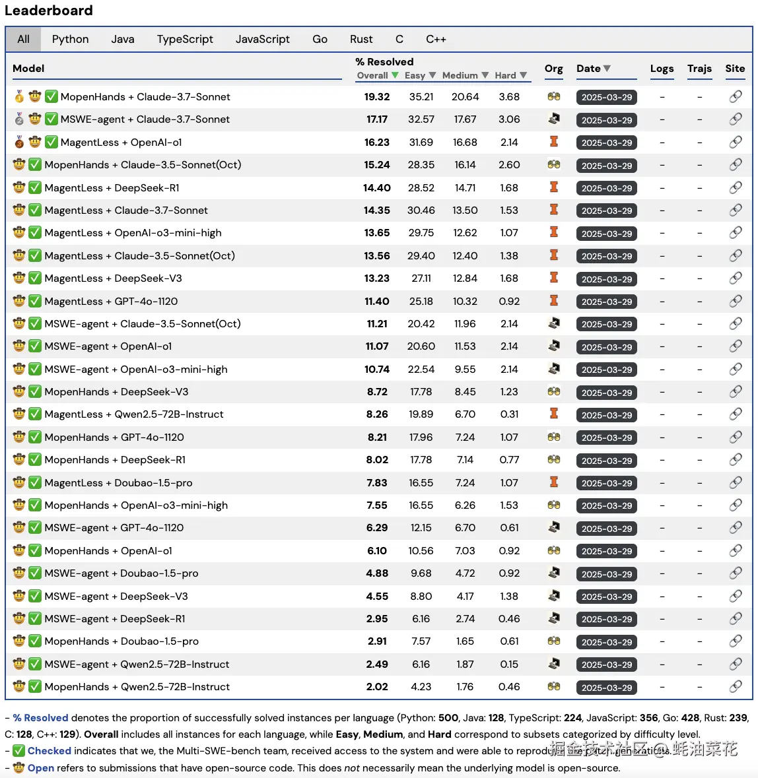
Task: Sort by Medium resolved column
Action: pyautogui.click(x=465, y=75)
